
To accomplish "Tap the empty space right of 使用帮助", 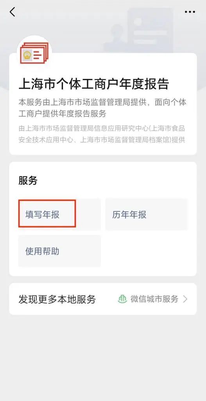I will 147,251.
